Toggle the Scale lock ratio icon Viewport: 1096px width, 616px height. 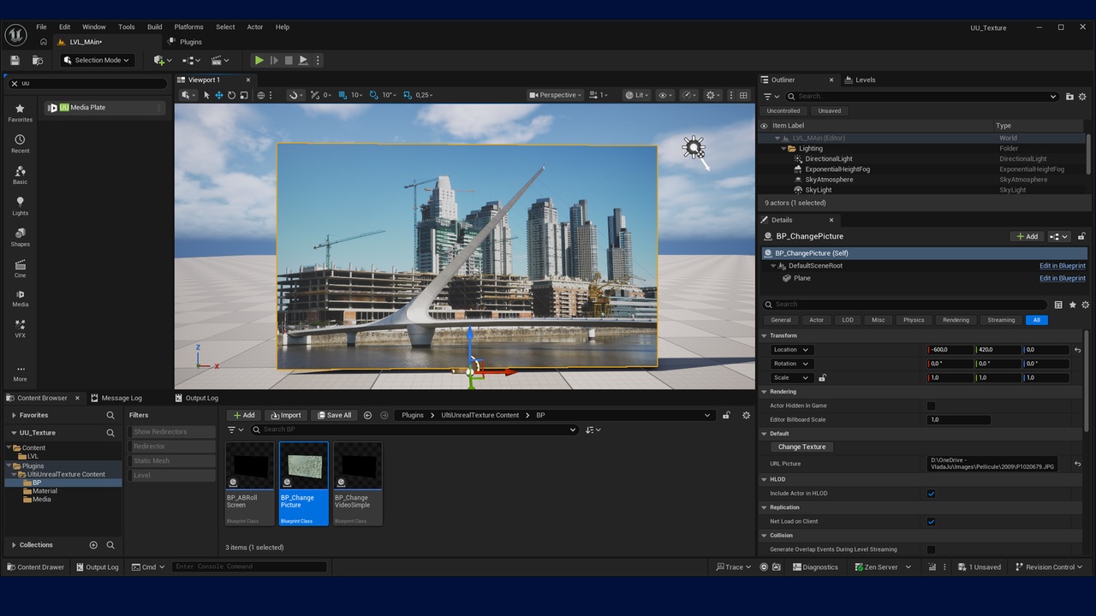pyautogui.click(x=822, y=377)
